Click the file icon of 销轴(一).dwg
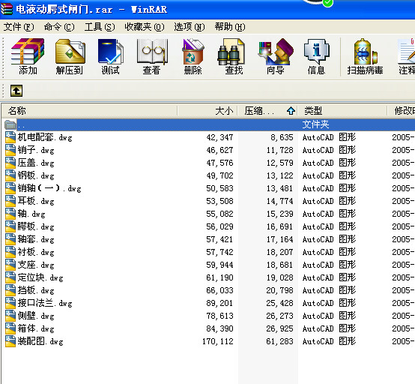Screen dimensions: 415x384 (x=10, y=188)
